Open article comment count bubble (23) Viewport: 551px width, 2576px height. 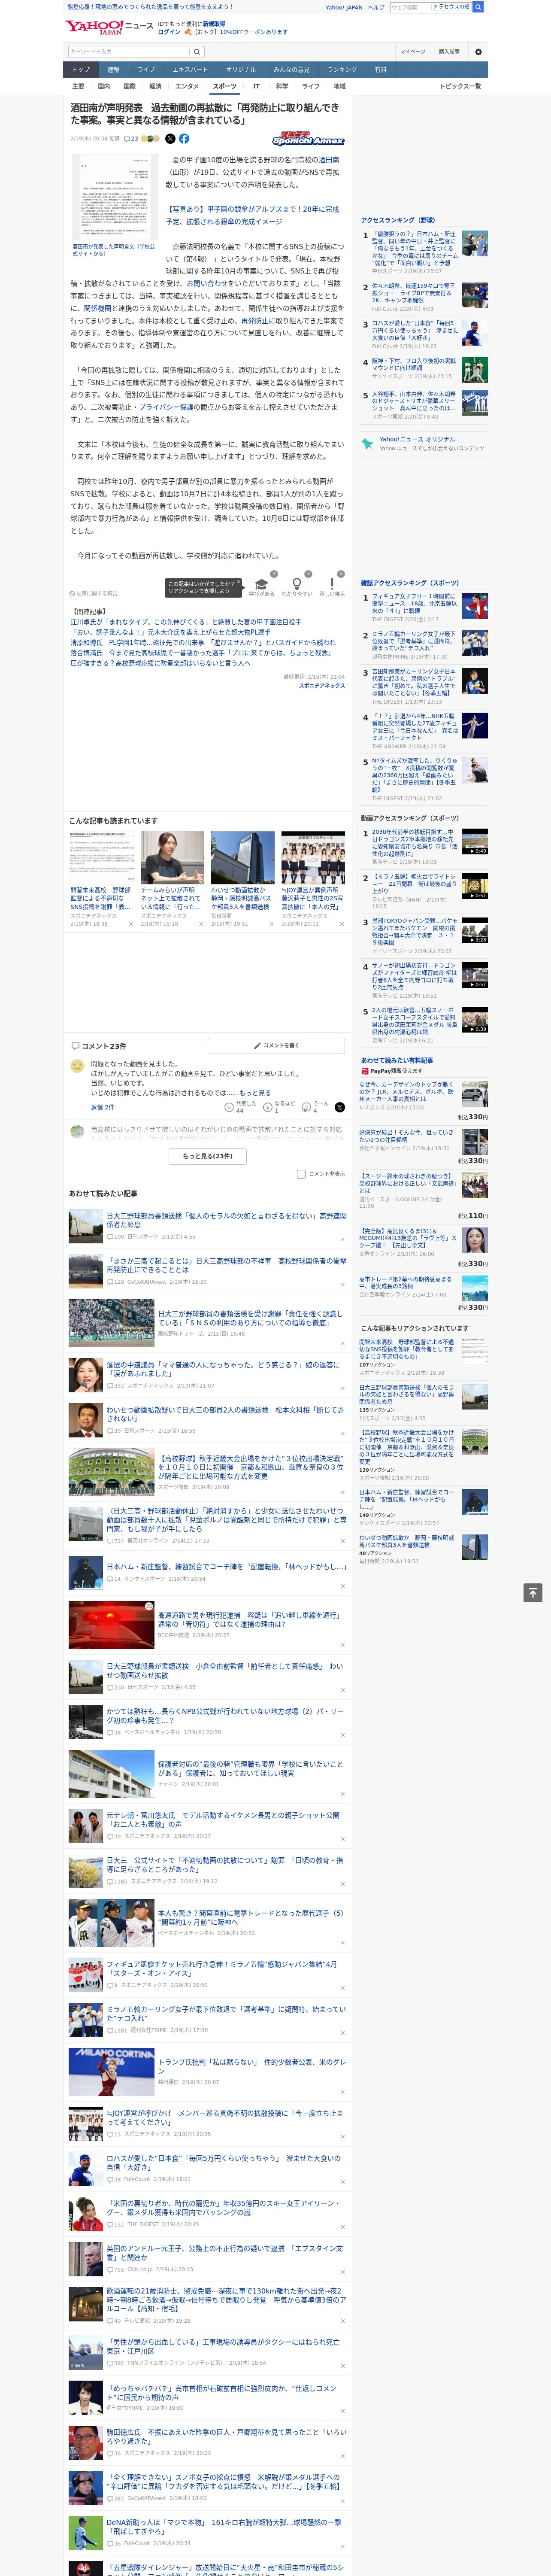click(x=131, y=139)
